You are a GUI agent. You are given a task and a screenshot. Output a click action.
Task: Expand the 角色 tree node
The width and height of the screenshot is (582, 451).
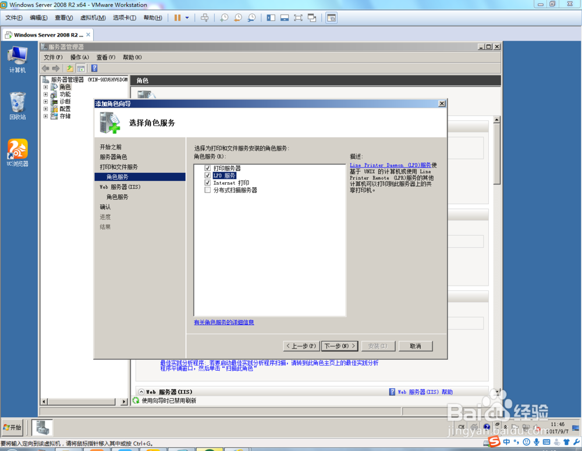tap(45, 87)
